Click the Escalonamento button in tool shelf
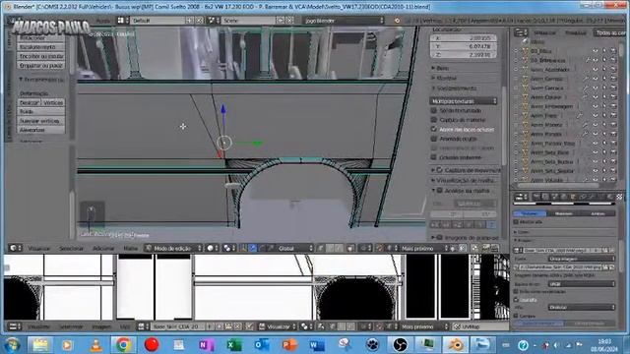The image size is (630, 354). pos(41,46)
